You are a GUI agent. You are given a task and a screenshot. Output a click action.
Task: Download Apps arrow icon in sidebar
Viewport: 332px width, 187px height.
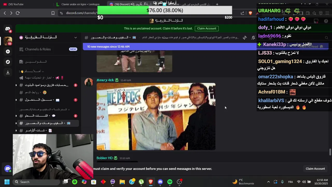(x=8, y=72)
